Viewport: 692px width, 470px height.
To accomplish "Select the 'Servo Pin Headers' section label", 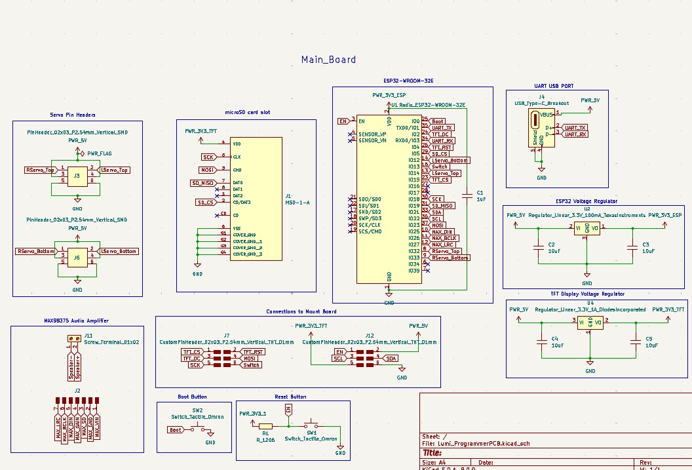I will [72, 115].
